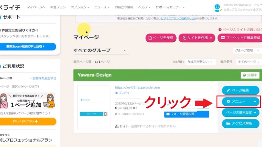Image resolution: width=262 pixels, height=147 pixels.
Task: Open マイページへ in top navigation
Action: (x=36, y=7)
